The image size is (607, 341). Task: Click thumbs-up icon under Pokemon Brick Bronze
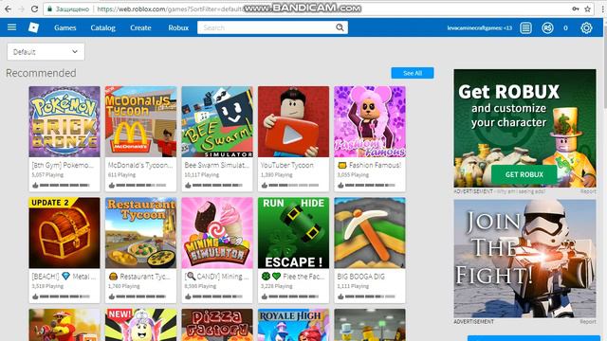(x=35, y=186)
